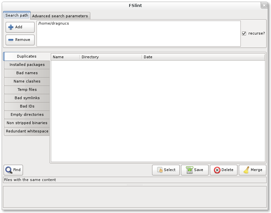Click the blue plus Add icon
The width and height of the screenshot is (271, 213).
(11, 27)
